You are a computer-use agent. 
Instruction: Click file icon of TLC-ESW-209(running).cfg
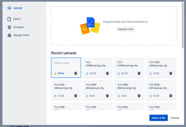pos(55,96)
